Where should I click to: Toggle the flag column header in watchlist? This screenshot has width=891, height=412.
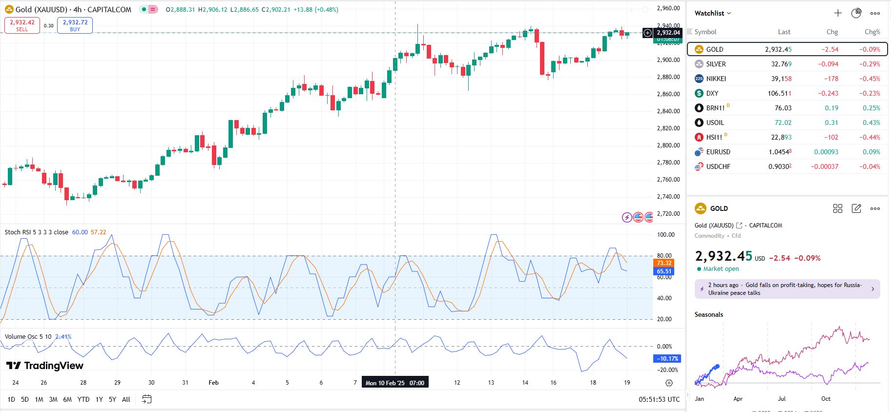click(690, 32)
